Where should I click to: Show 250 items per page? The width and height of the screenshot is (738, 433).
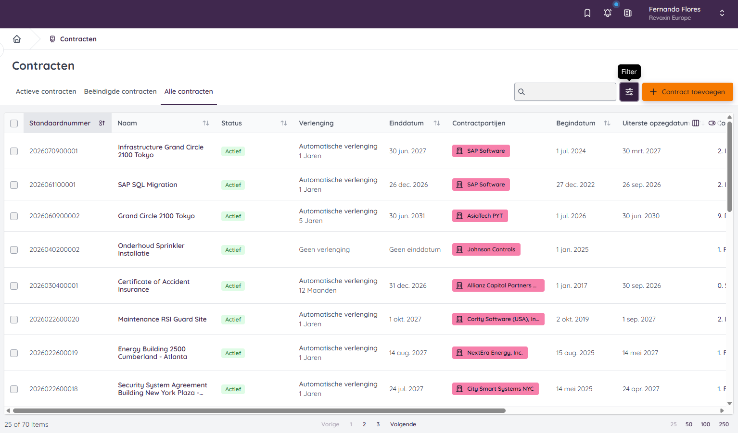tap(724, 424)
